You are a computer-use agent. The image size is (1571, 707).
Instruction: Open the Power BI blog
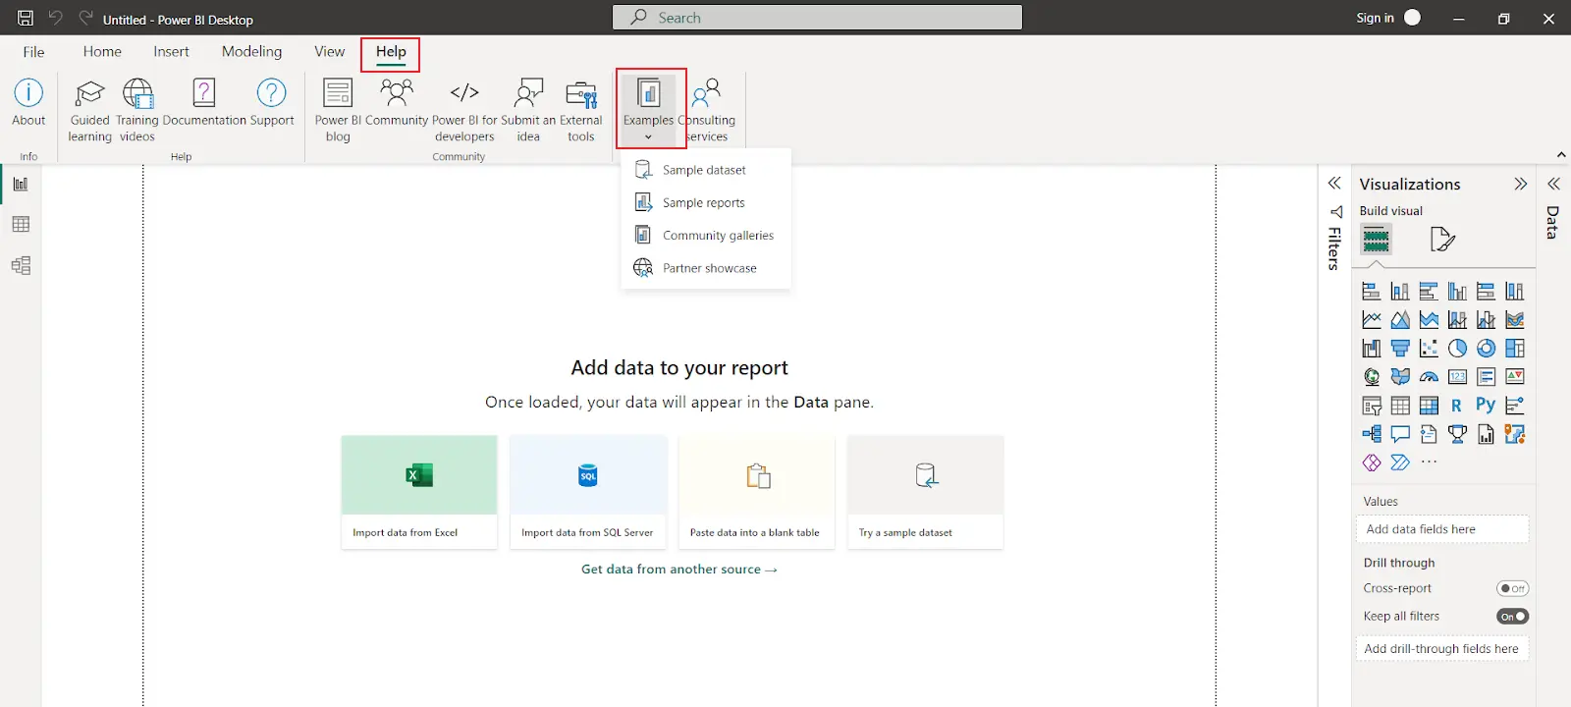coord(338,110)
